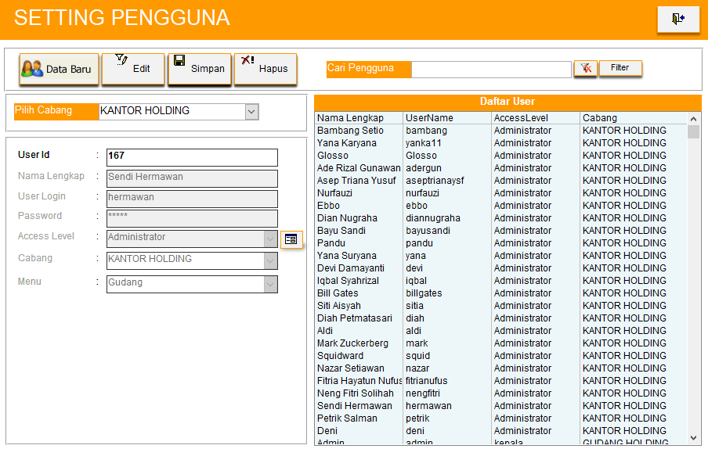Click the User Id input field

point(192,156)
